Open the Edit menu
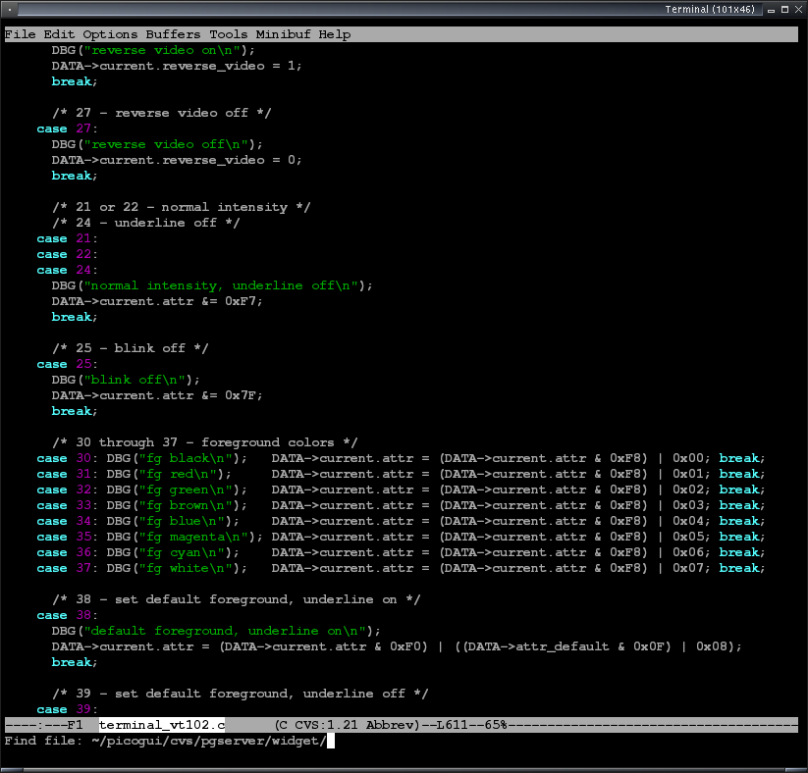 (59, 34)
